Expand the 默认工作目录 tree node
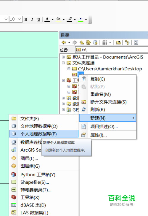 coord(63,57)
